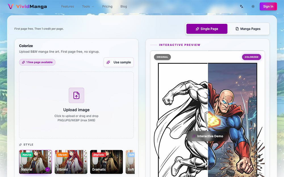The width and height of the screenshot is (284, 177).
Task: Open the language translation icon
Action: (241, 7)
